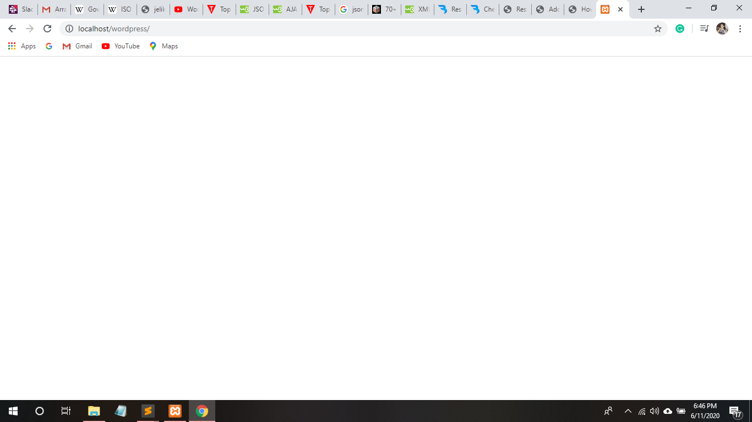Show hidden system tray icons
This screenshot has height=422, width=752.
[628, 411]
